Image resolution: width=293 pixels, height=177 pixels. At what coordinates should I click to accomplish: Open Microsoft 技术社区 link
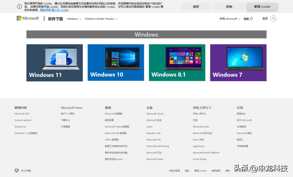click(x=203, y=133)
